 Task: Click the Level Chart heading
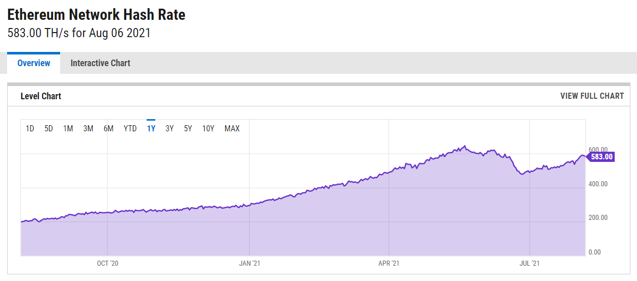[x=41, y=96]
